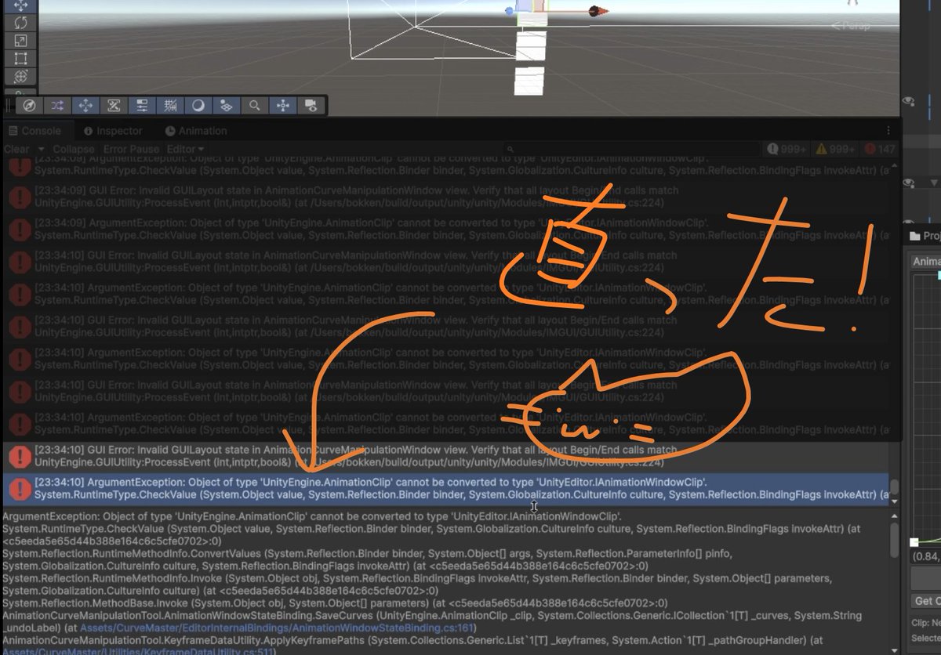This screenshot has height=655, width=941.
Task: Open the Editor dropdown in Console
Action: point(185,149)
